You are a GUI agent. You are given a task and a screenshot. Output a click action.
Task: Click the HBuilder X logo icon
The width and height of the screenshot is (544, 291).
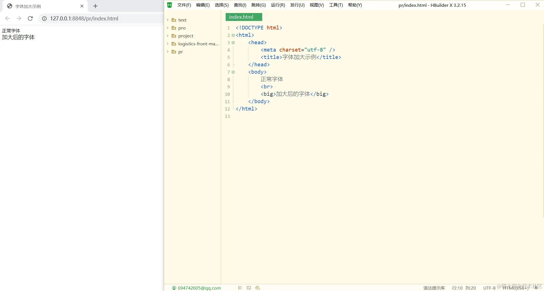point(170,5)
